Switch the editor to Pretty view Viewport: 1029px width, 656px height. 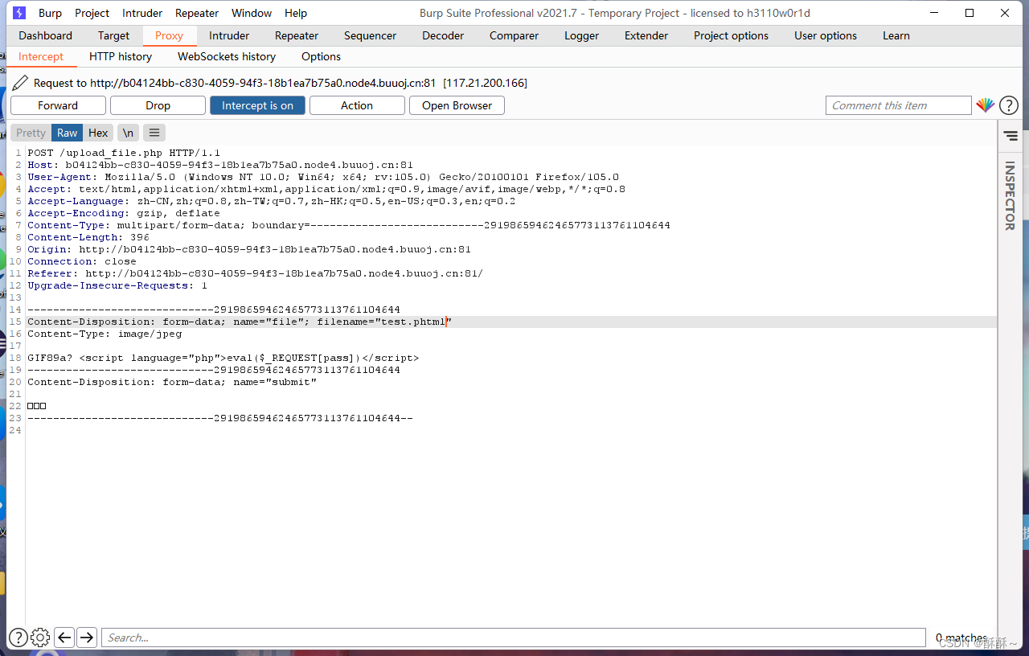pos(31,133)
